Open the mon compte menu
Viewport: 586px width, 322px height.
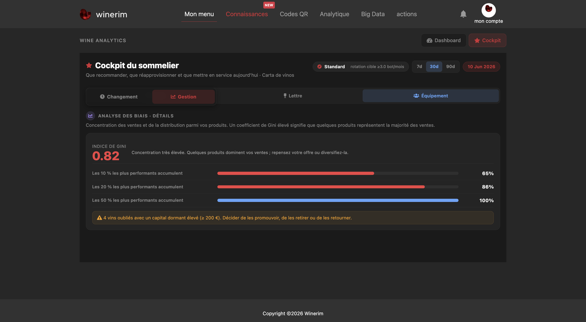488,21
